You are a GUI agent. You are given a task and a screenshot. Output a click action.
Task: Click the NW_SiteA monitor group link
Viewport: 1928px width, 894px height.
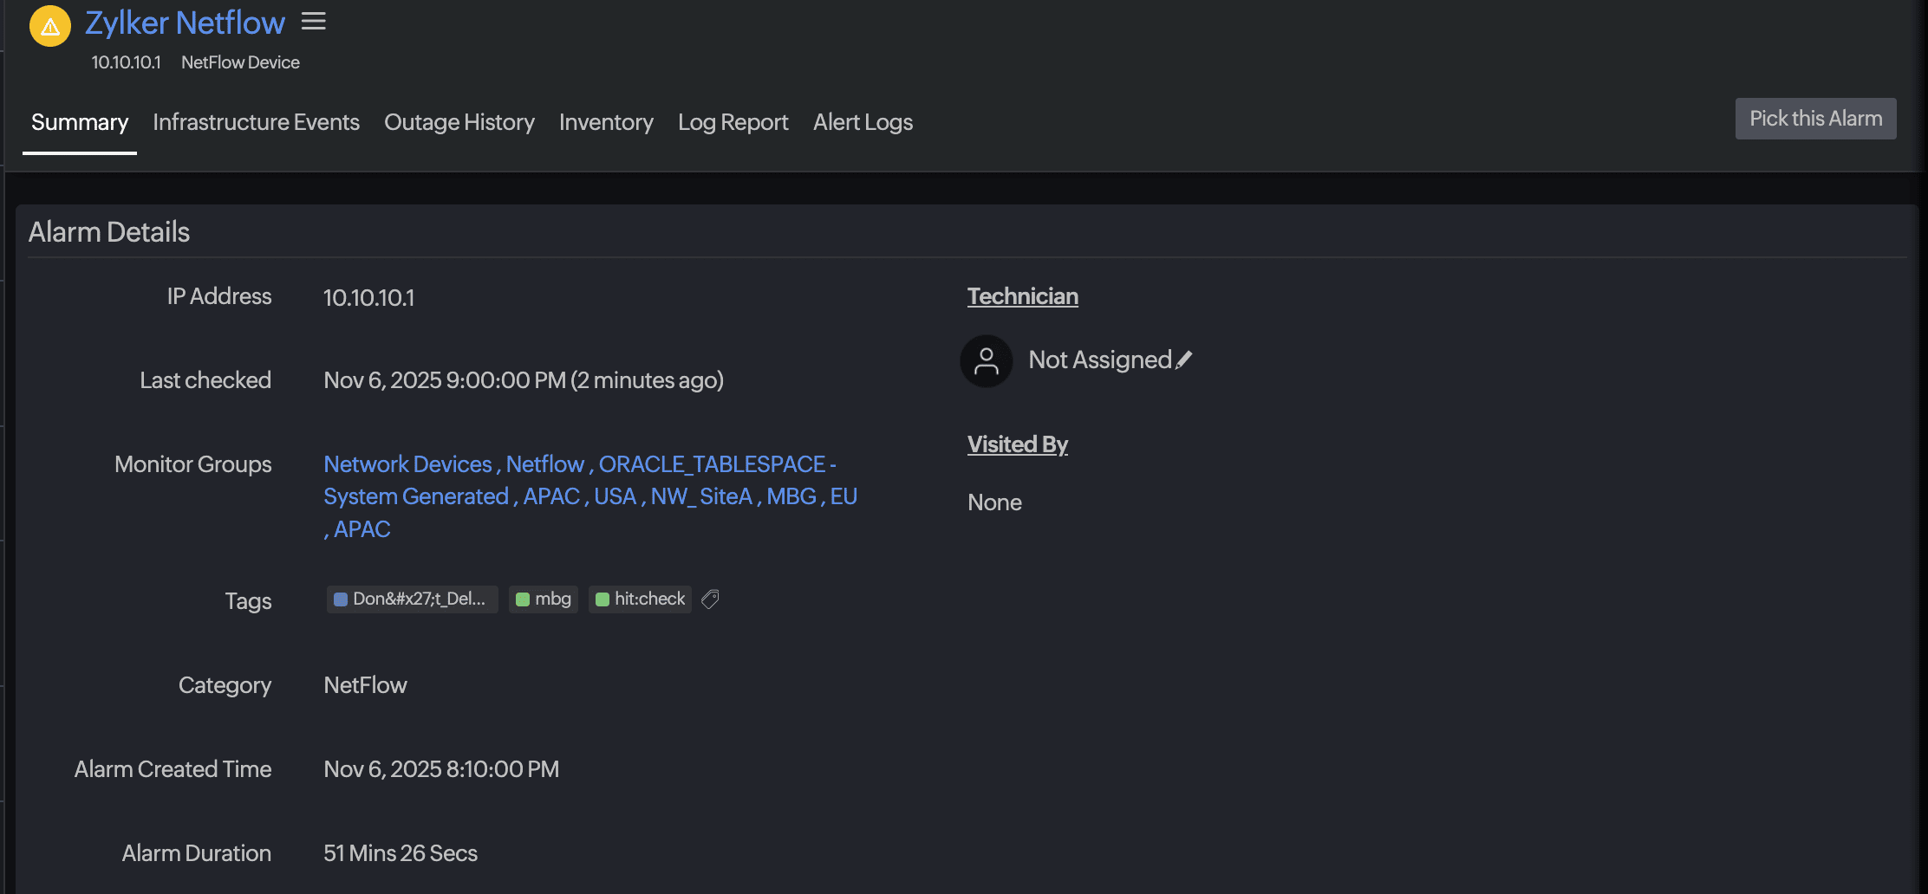[702, 496]
